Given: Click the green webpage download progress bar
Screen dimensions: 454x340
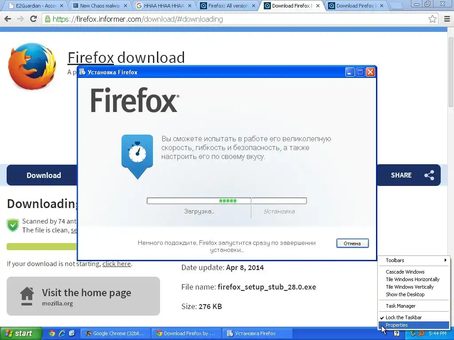Looking at the screenshot, I should pyautogui.click(x=42, y=247).
